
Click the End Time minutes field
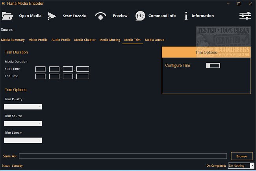[x=54, y=76]
